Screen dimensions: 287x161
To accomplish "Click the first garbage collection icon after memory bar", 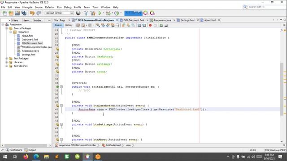I will tap(146, 13).
